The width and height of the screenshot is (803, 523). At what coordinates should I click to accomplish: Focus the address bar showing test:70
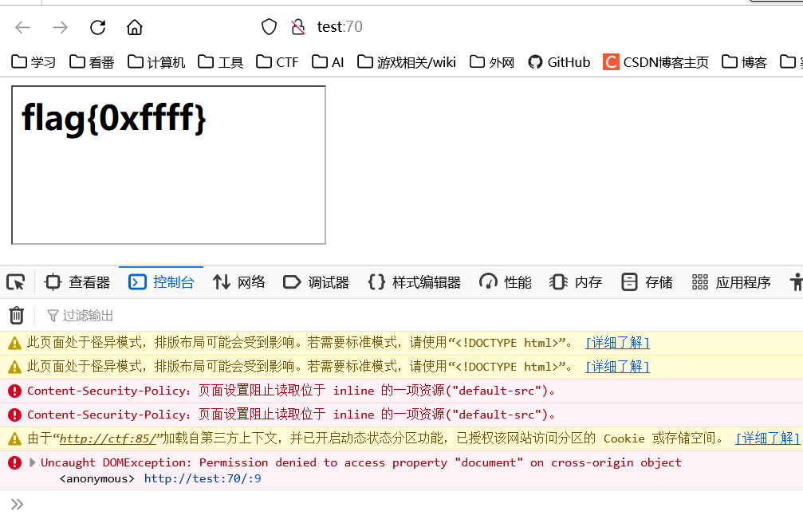[x=340, y=26]
